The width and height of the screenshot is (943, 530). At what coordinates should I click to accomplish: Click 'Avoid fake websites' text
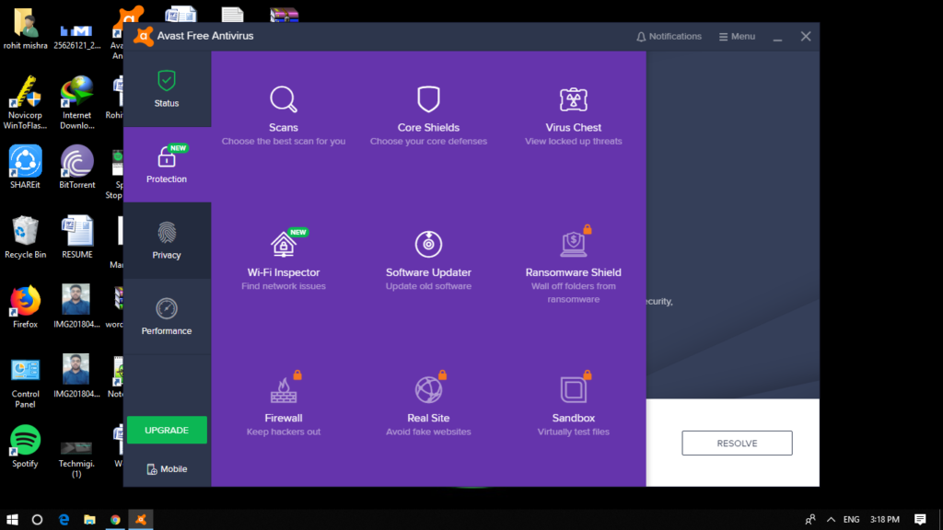(x=428, y=432)
